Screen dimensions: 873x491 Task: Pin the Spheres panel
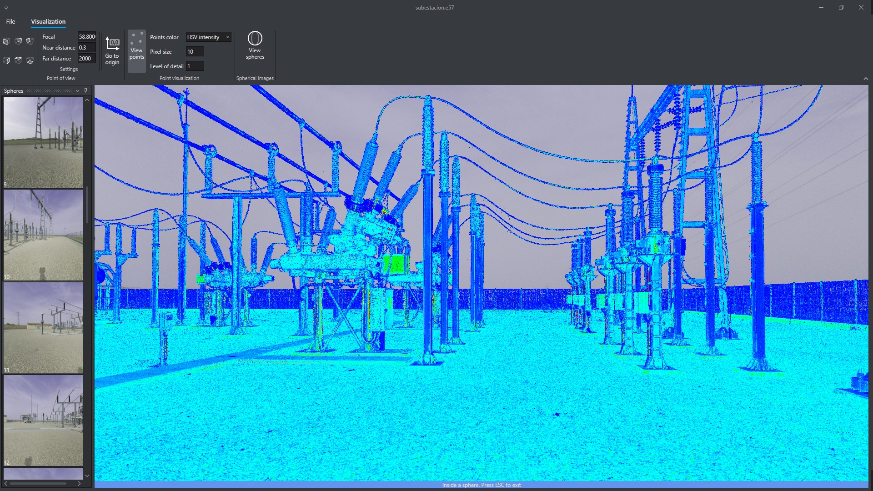pos(85,90)
